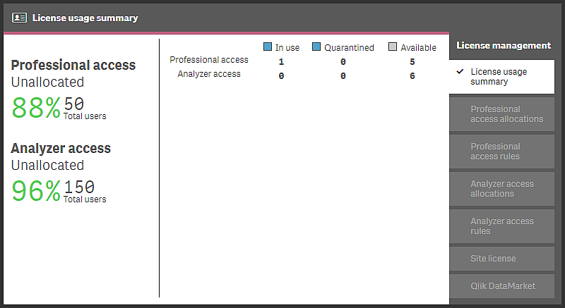Click the blue In use legend swatch
Viewport: 565px width, 308px height.
[x=268, y=47]
